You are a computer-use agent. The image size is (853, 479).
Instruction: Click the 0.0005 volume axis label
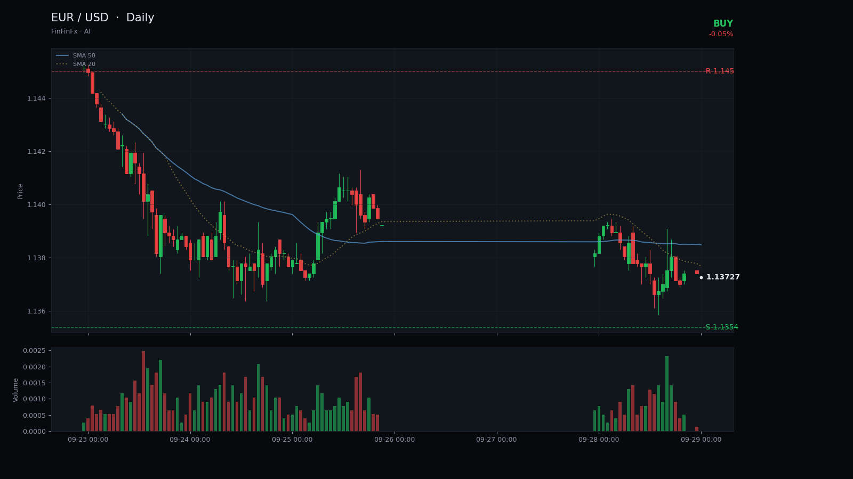(34, 416)
